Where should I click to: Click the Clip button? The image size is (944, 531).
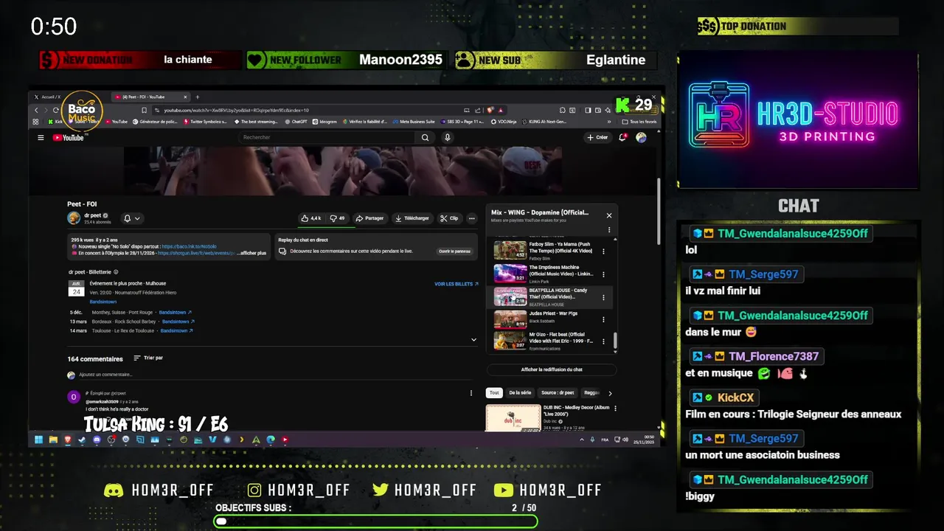tap(449, 218)
